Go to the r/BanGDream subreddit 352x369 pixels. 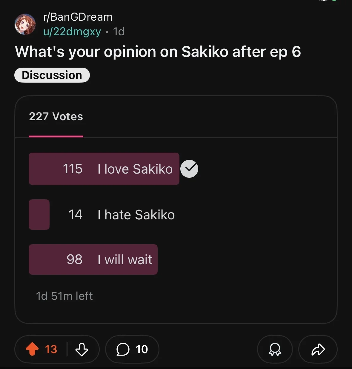(x=78, y=17)
